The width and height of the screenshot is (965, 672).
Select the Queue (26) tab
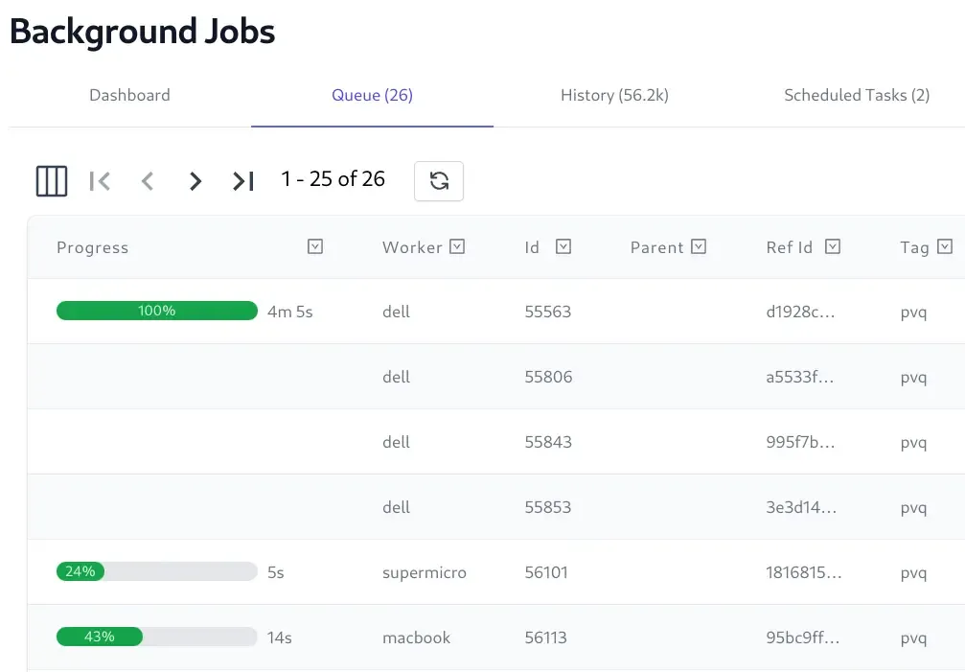[x=373, y=96]
